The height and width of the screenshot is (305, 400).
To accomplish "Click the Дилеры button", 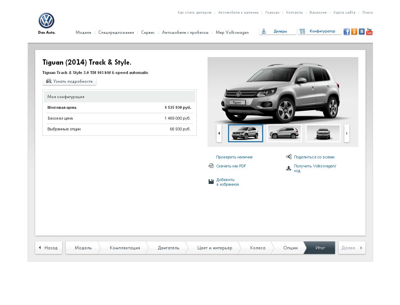I will [x=278, y=31].
